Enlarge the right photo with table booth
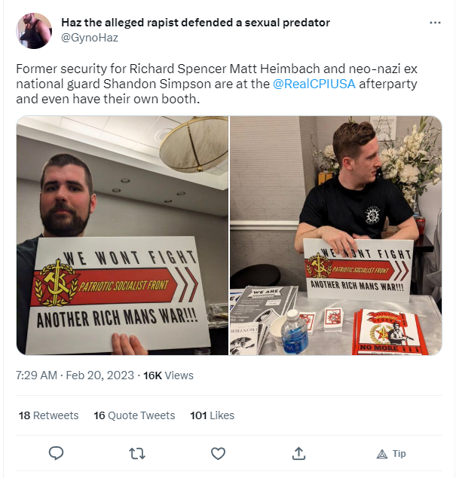The height and width of the screenshot is (478, 456). 335,235
